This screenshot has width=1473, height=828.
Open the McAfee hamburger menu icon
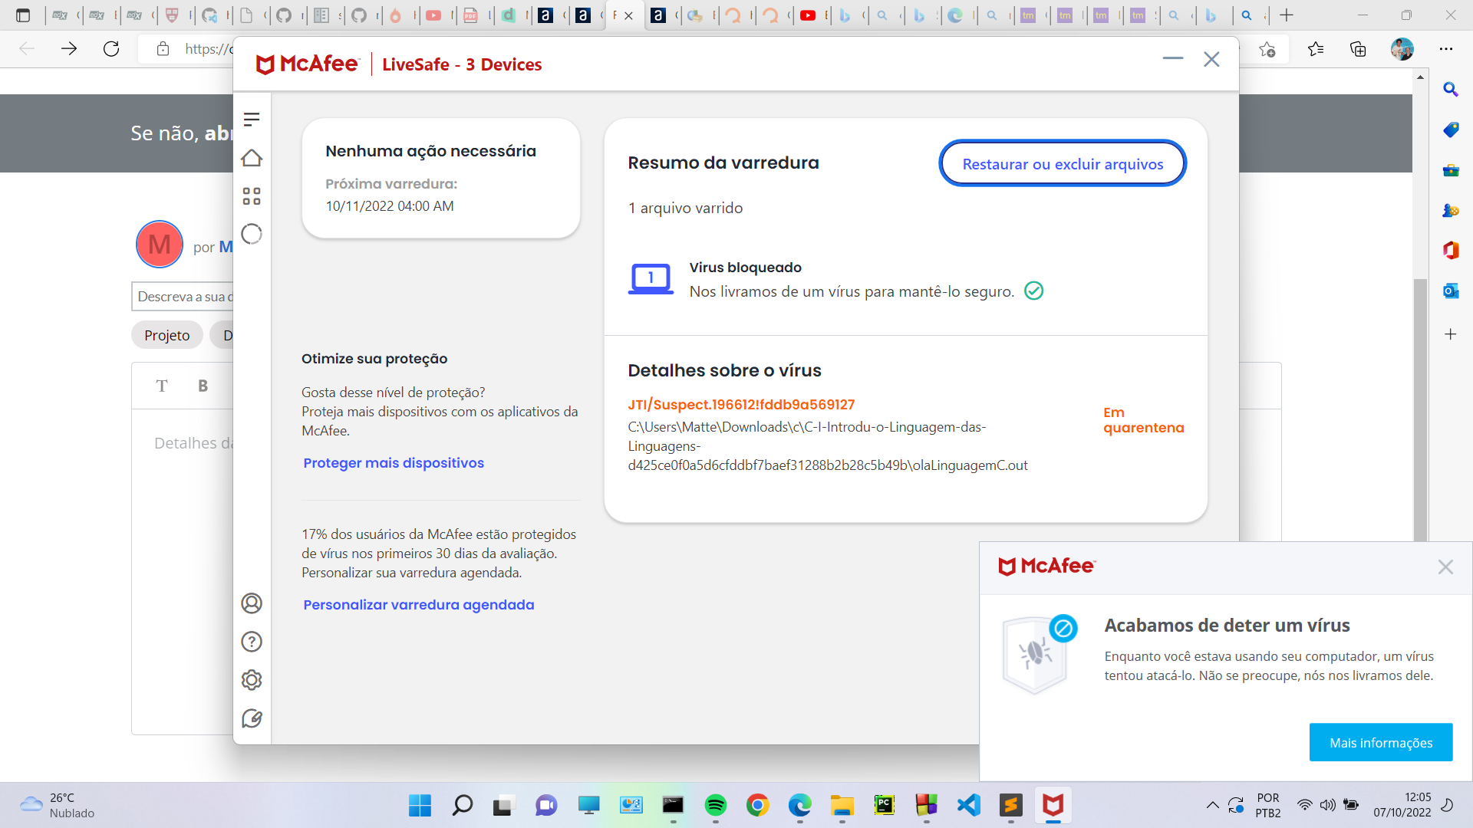252,120
